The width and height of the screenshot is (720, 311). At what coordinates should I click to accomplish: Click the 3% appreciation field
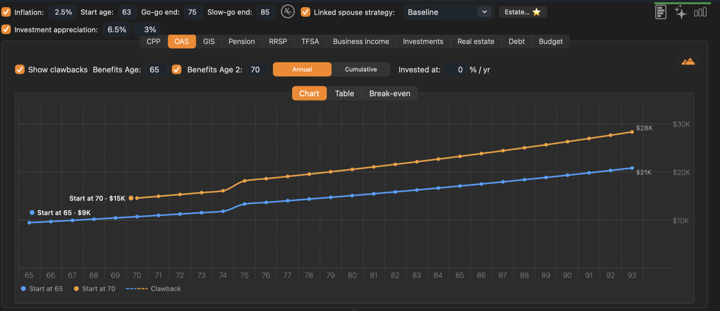tap(147, 29)
